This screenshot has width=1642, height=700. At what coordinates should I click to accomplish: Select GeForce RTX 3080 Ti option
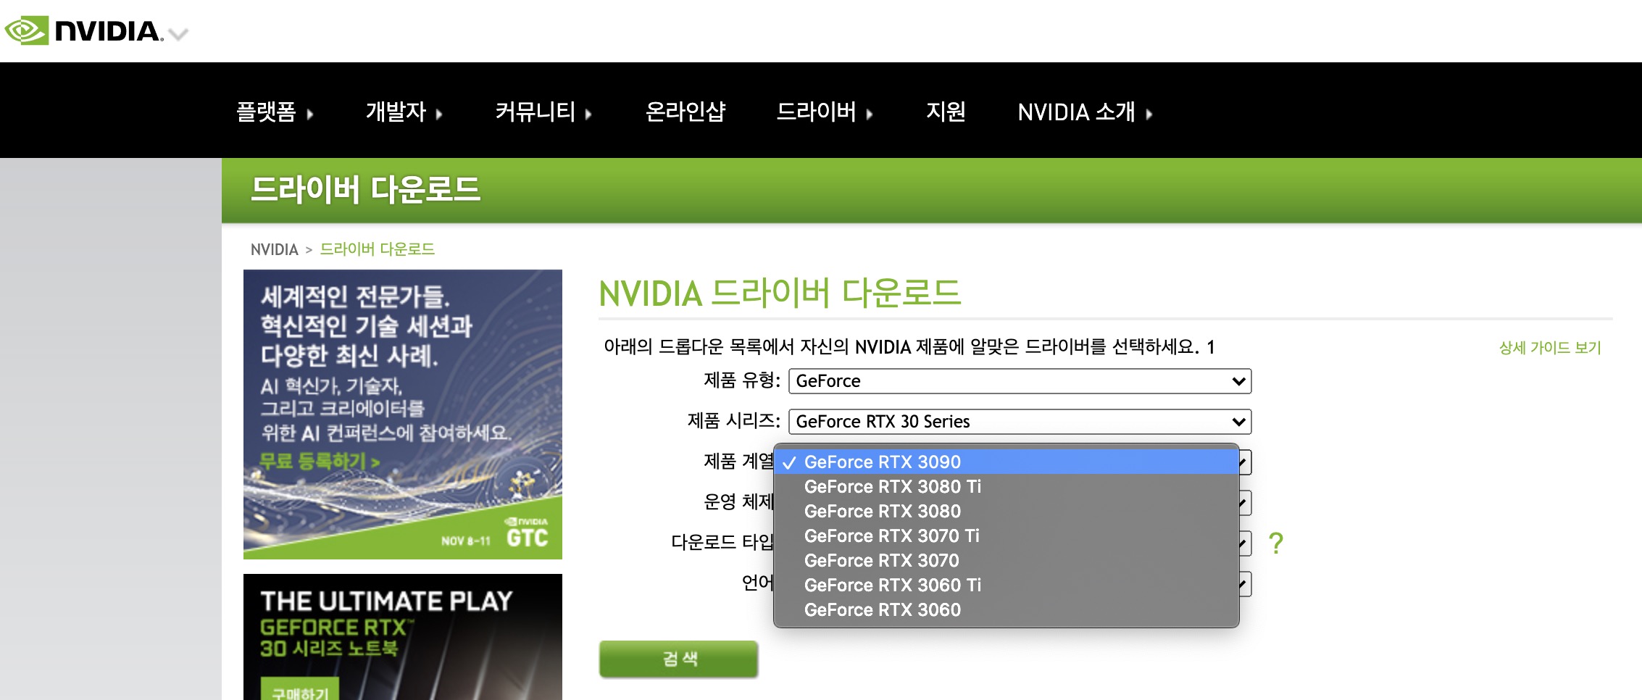click(1006, 486)
